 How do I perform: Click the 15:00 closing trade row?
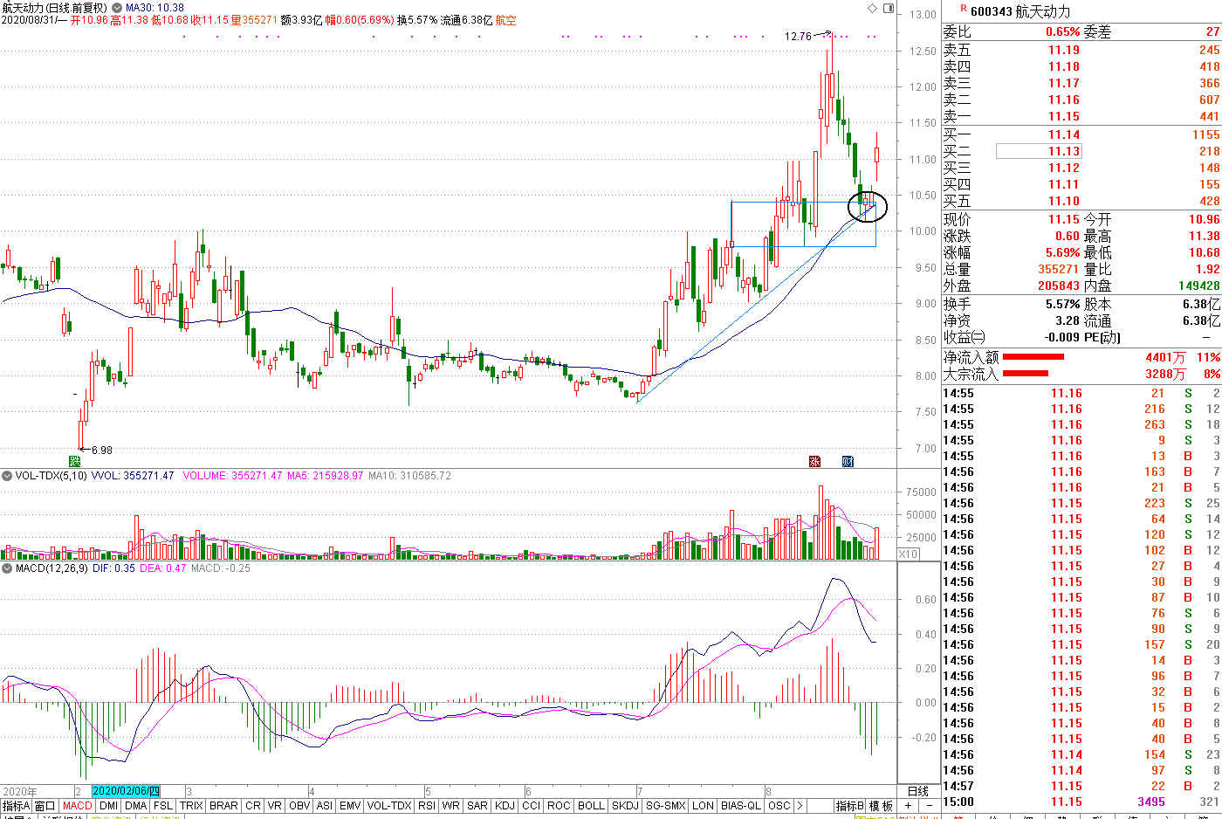[1081, 802]
